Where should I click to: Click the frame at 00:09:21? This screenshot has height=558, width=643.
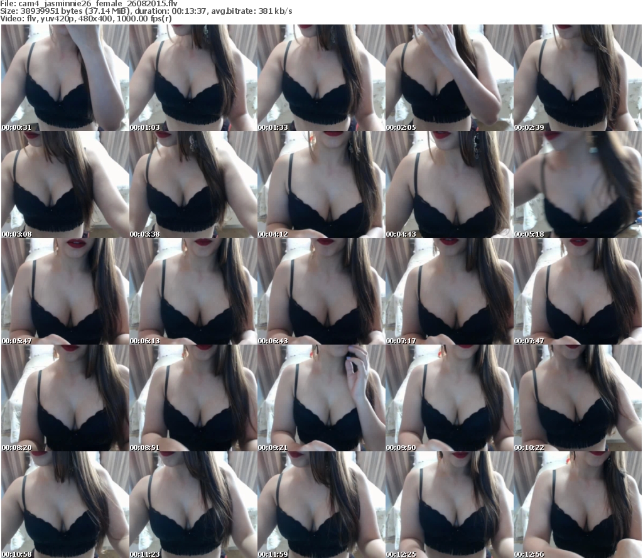point(321,398)
